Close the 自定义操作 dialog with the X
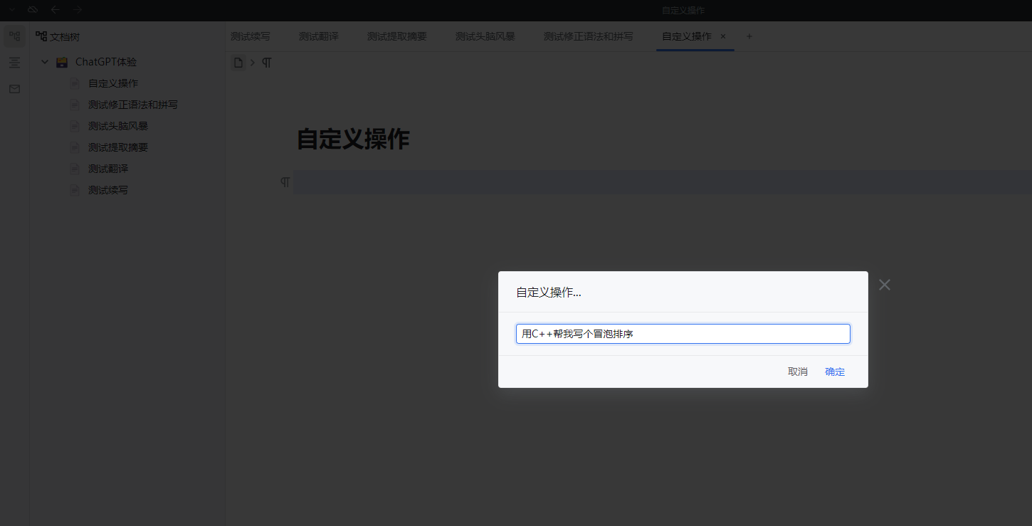 (x=884, y=284)
